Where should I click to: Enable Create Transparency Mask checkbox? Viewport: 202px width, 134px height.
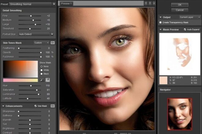click(161, 23)
